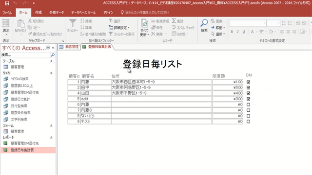Collapse the クエリ group in navigation pane
This screenshot has height=175, width=312.
(51, 73)
